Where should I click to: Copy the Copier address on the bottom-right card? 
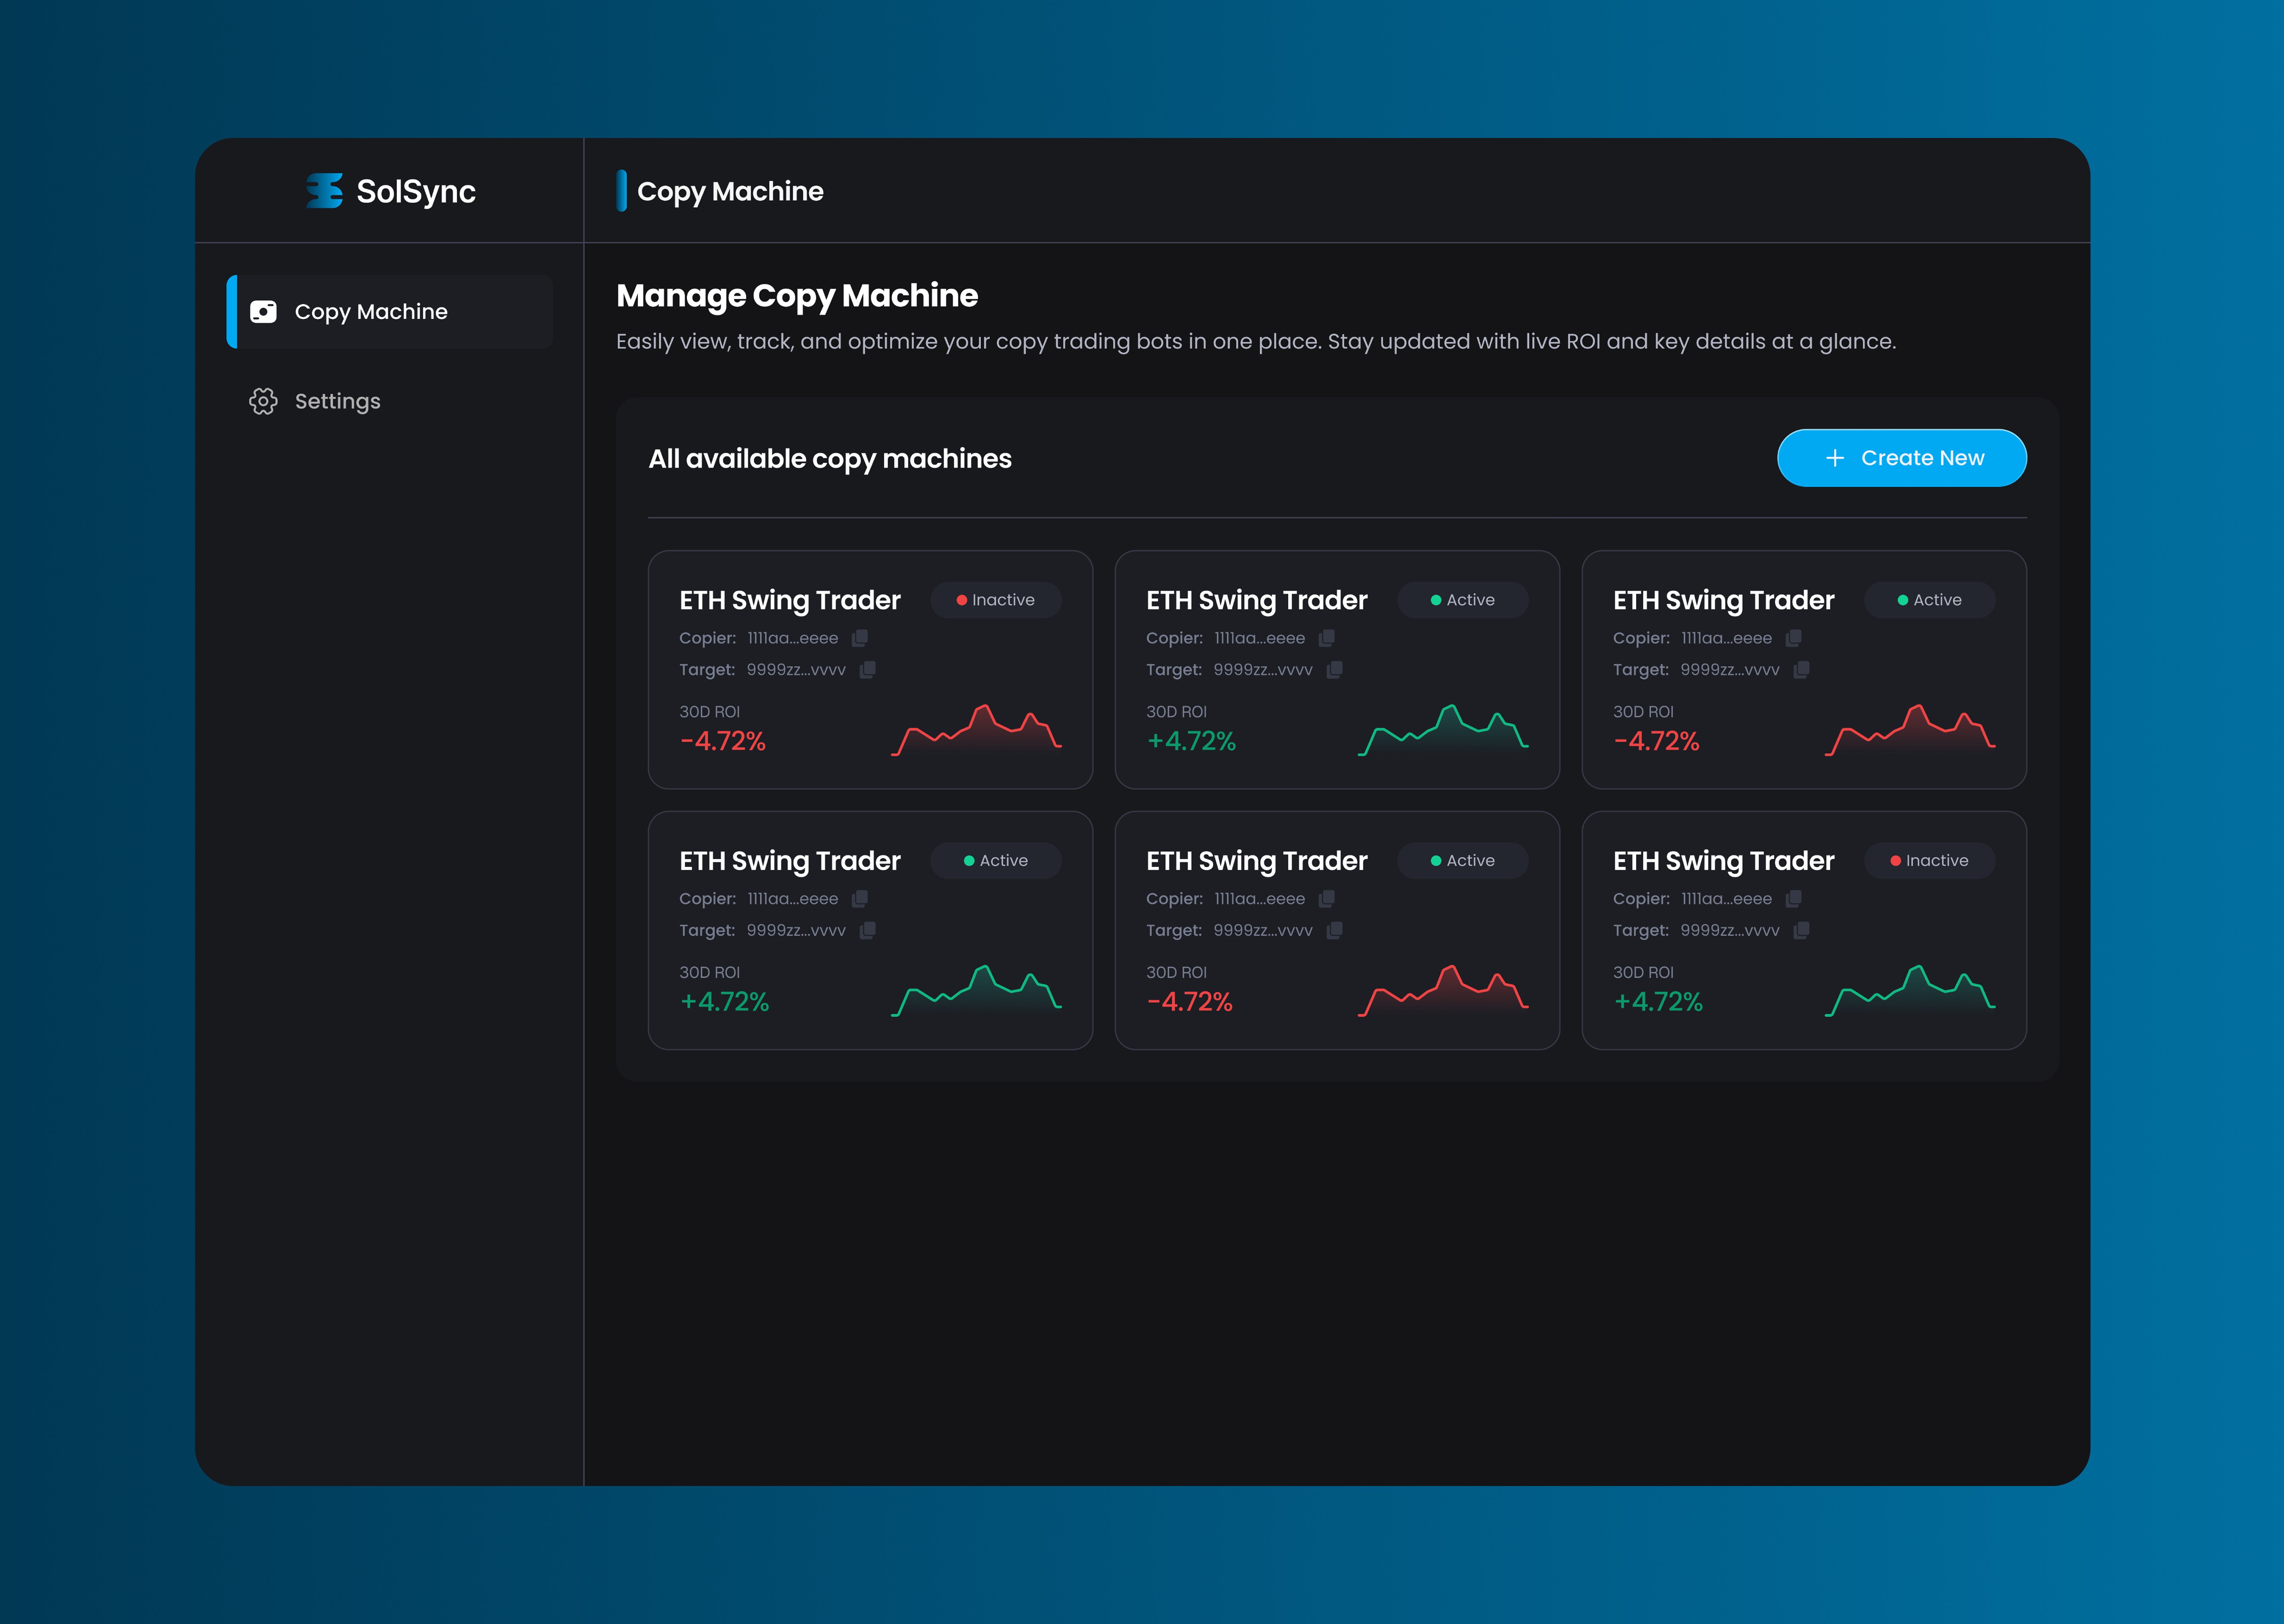tap(1794, 899)
